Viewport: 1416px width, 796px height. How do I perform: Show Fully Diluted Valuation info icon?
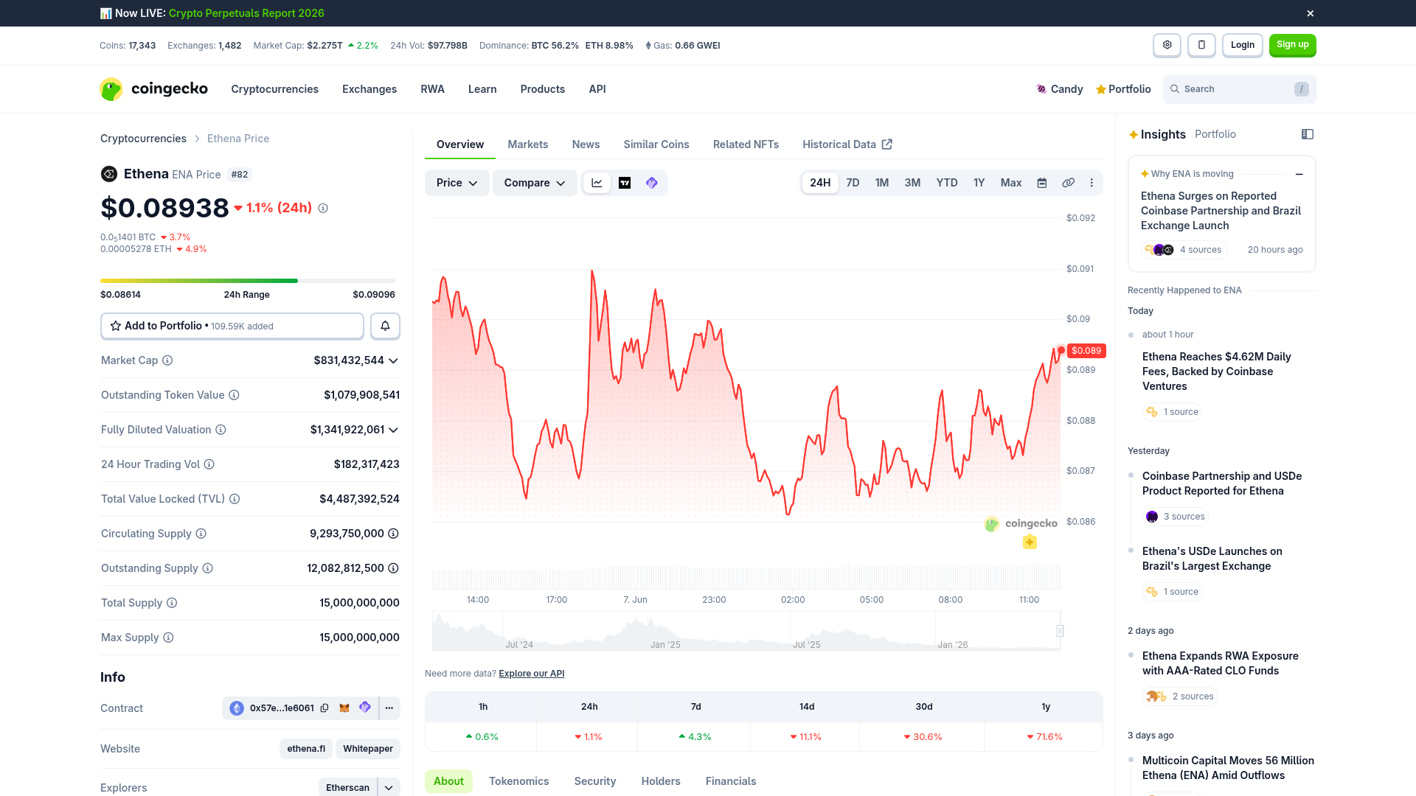point(221,430)
